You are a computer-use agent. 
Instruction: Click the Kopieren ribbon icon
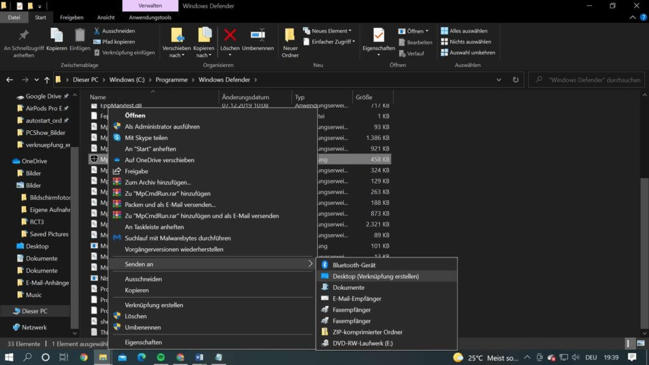pyautogui.click(x=56, y=40)
